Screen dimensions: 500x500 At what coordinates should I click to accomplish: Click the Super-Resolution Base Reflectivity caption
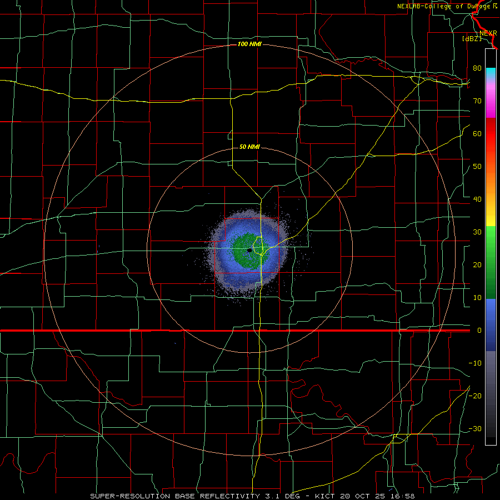point(252,496)
